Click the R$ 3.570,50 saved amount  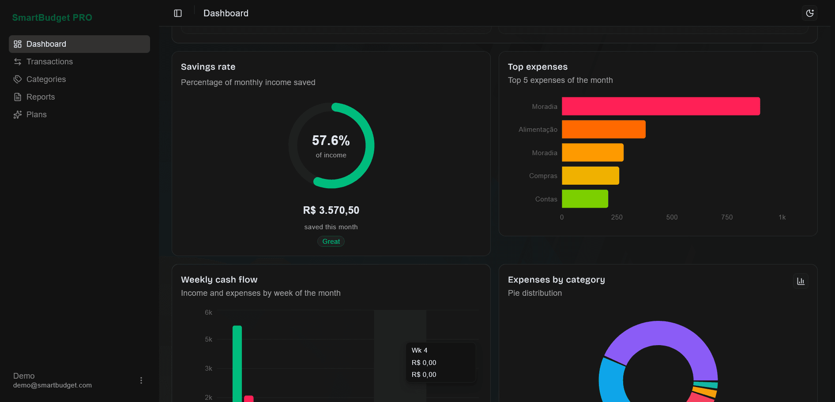331,210
